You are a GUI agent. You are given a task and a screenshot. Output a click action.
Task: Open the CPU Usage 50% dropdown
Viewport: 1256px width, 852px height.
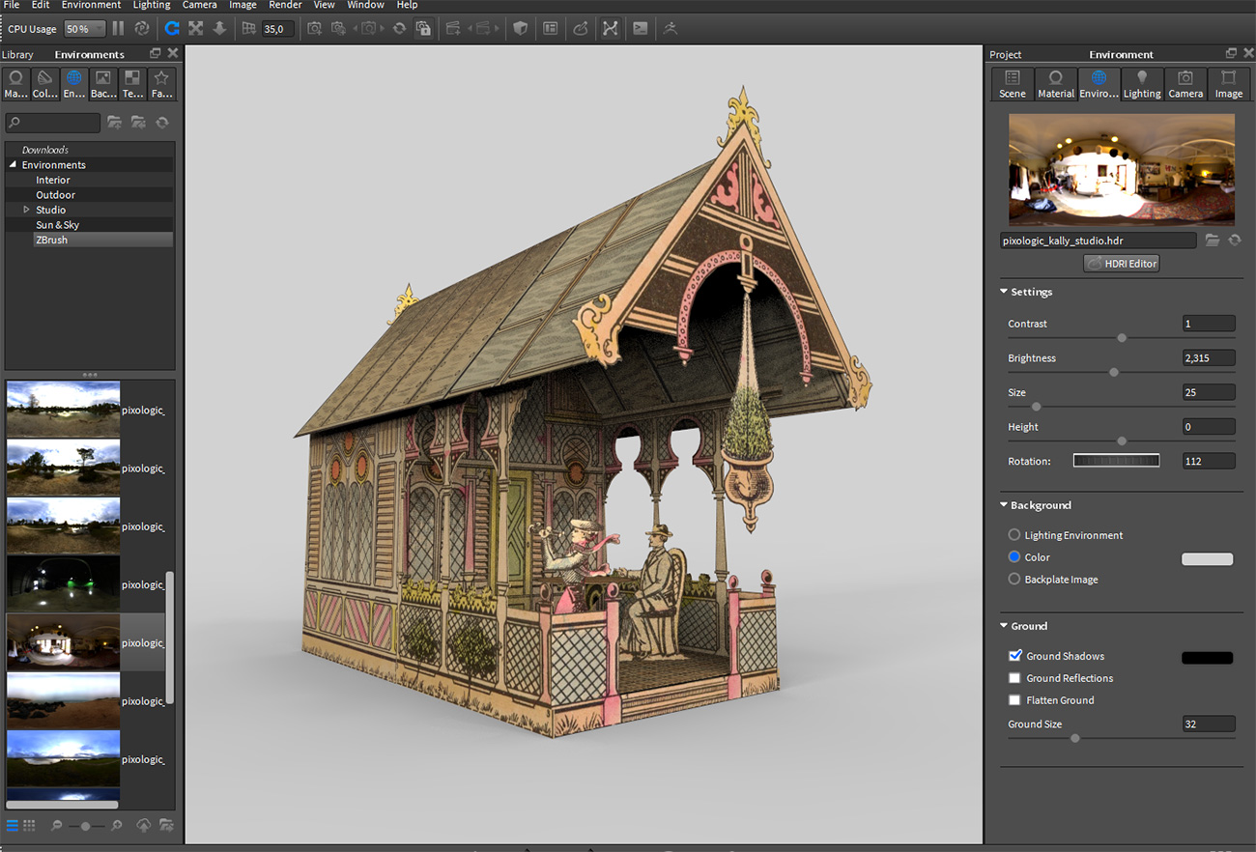click(85, 29)
